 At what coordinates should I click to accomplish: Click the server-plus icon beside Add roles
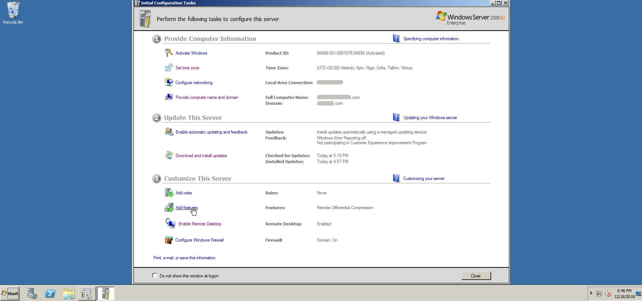coord(169,193)
